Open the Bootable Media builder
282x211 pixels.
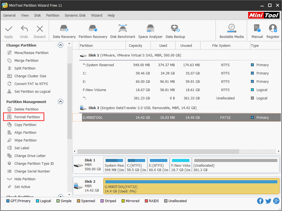[x=232, y=30]
